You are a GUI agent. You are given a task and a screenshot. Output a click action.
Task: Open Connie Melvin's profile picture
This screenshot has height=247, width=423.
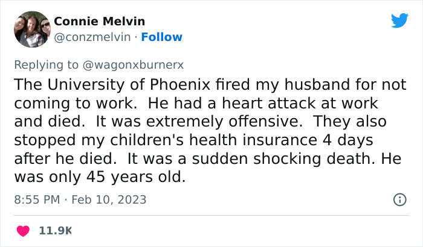tap(31, 29)
